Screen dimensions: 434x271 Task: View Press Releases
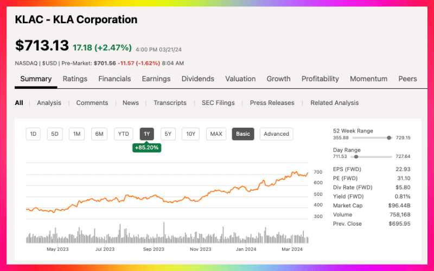click(272, 103)
